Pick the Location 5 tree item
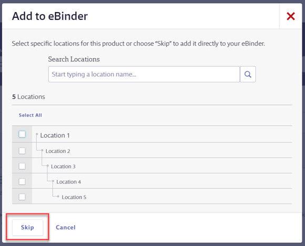 (74, 197)
